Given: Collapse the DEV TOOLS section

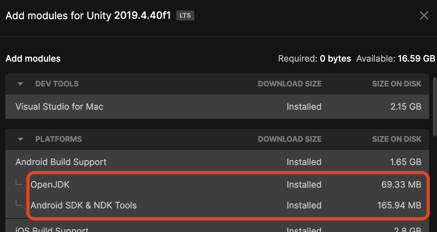Looking at the screenshot, I should [x=20, y=84].
